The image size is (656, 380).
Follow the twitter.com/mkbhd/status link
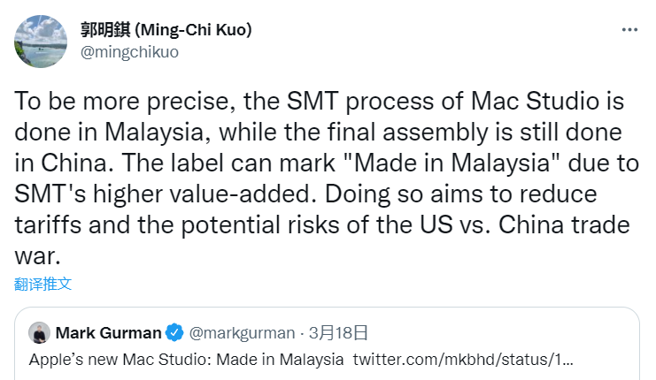pos(462,361)
